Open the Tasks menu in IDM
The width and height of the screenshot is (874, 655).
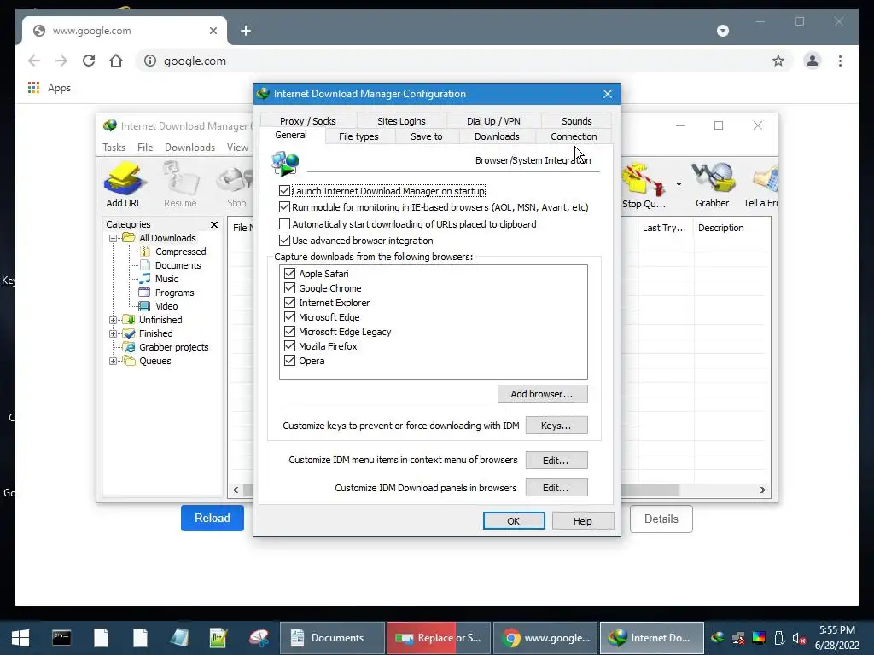point(114,147)
